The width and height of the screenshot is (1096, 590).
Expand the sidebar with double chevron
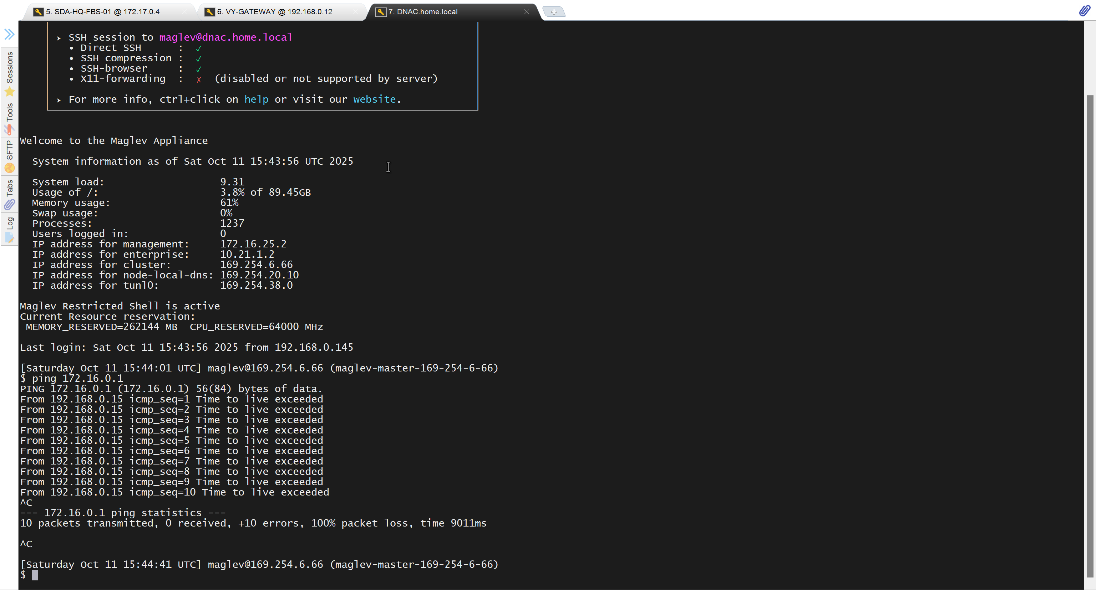[x=9, y=34]
